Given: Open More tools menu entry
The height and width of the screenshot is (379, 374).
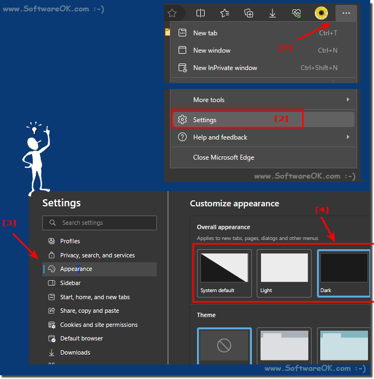Looking at the screenshot, I should point(263,99).
